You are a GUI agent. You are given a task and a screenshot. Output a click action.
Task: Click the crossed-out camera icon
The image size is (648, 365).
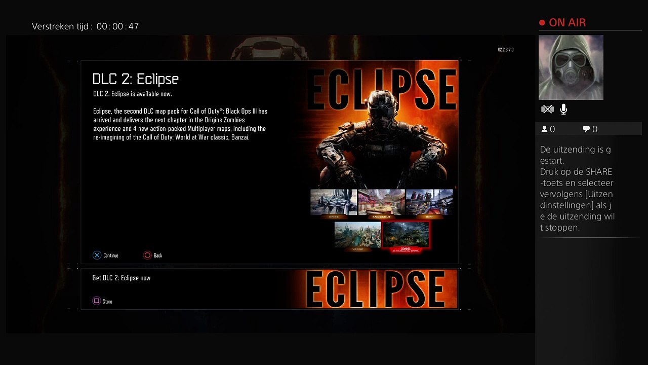click(547, 109)
